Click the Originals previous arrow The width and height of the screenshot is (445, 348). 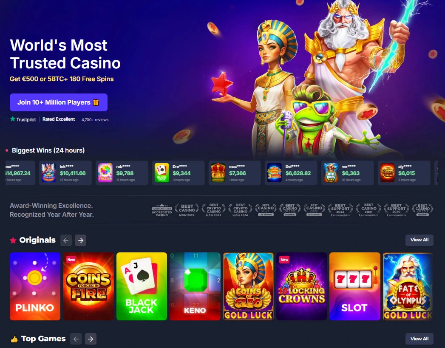(66, 240)
